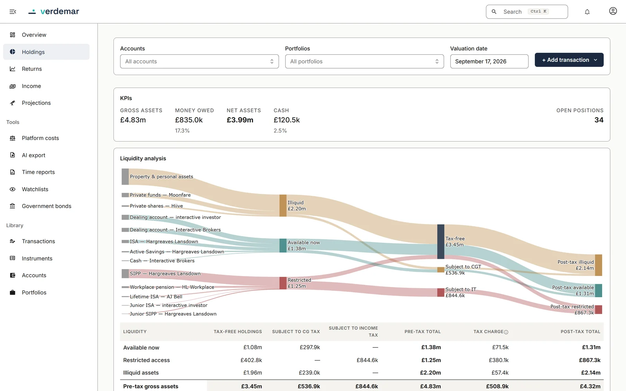Open the Valuation date field
The height and width of the screenshot is (391, 626).
(x=489, y=61)
